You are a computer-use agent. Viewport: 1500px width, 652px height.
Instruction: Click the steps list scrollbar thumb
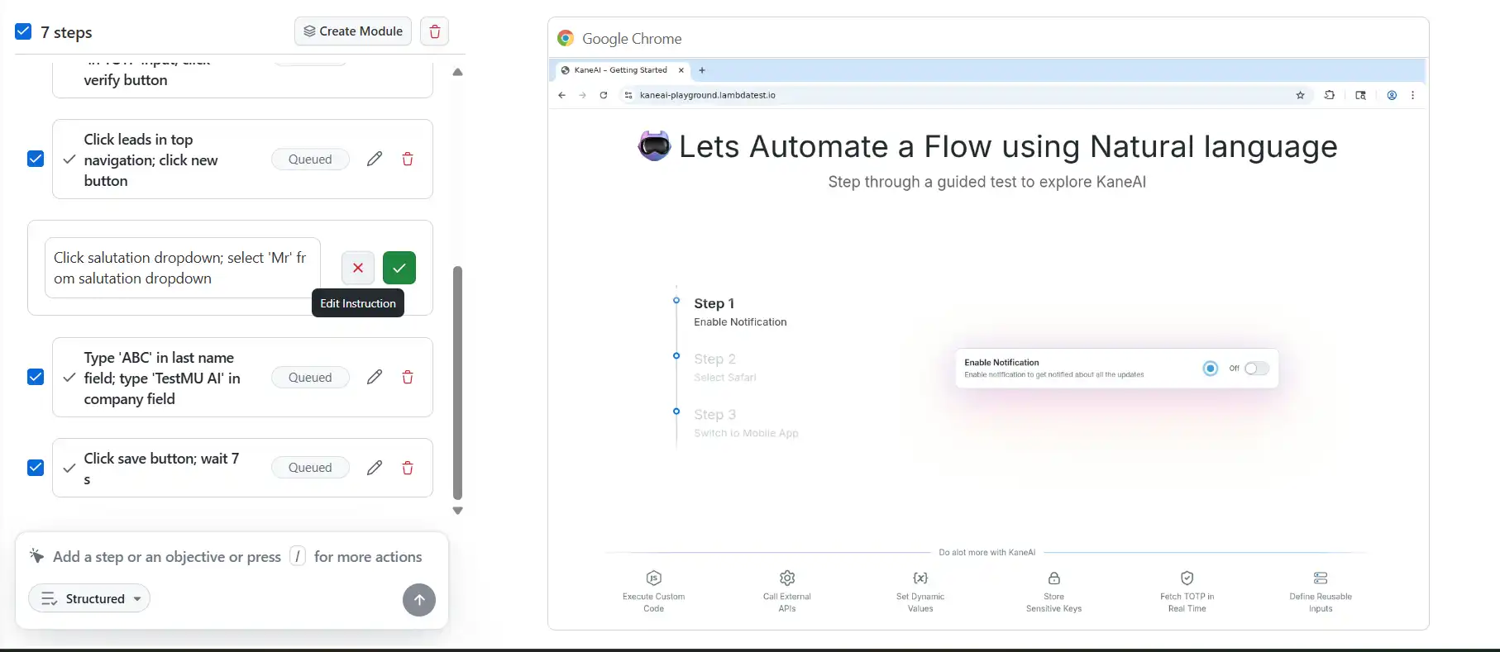[x=457, y=383]
